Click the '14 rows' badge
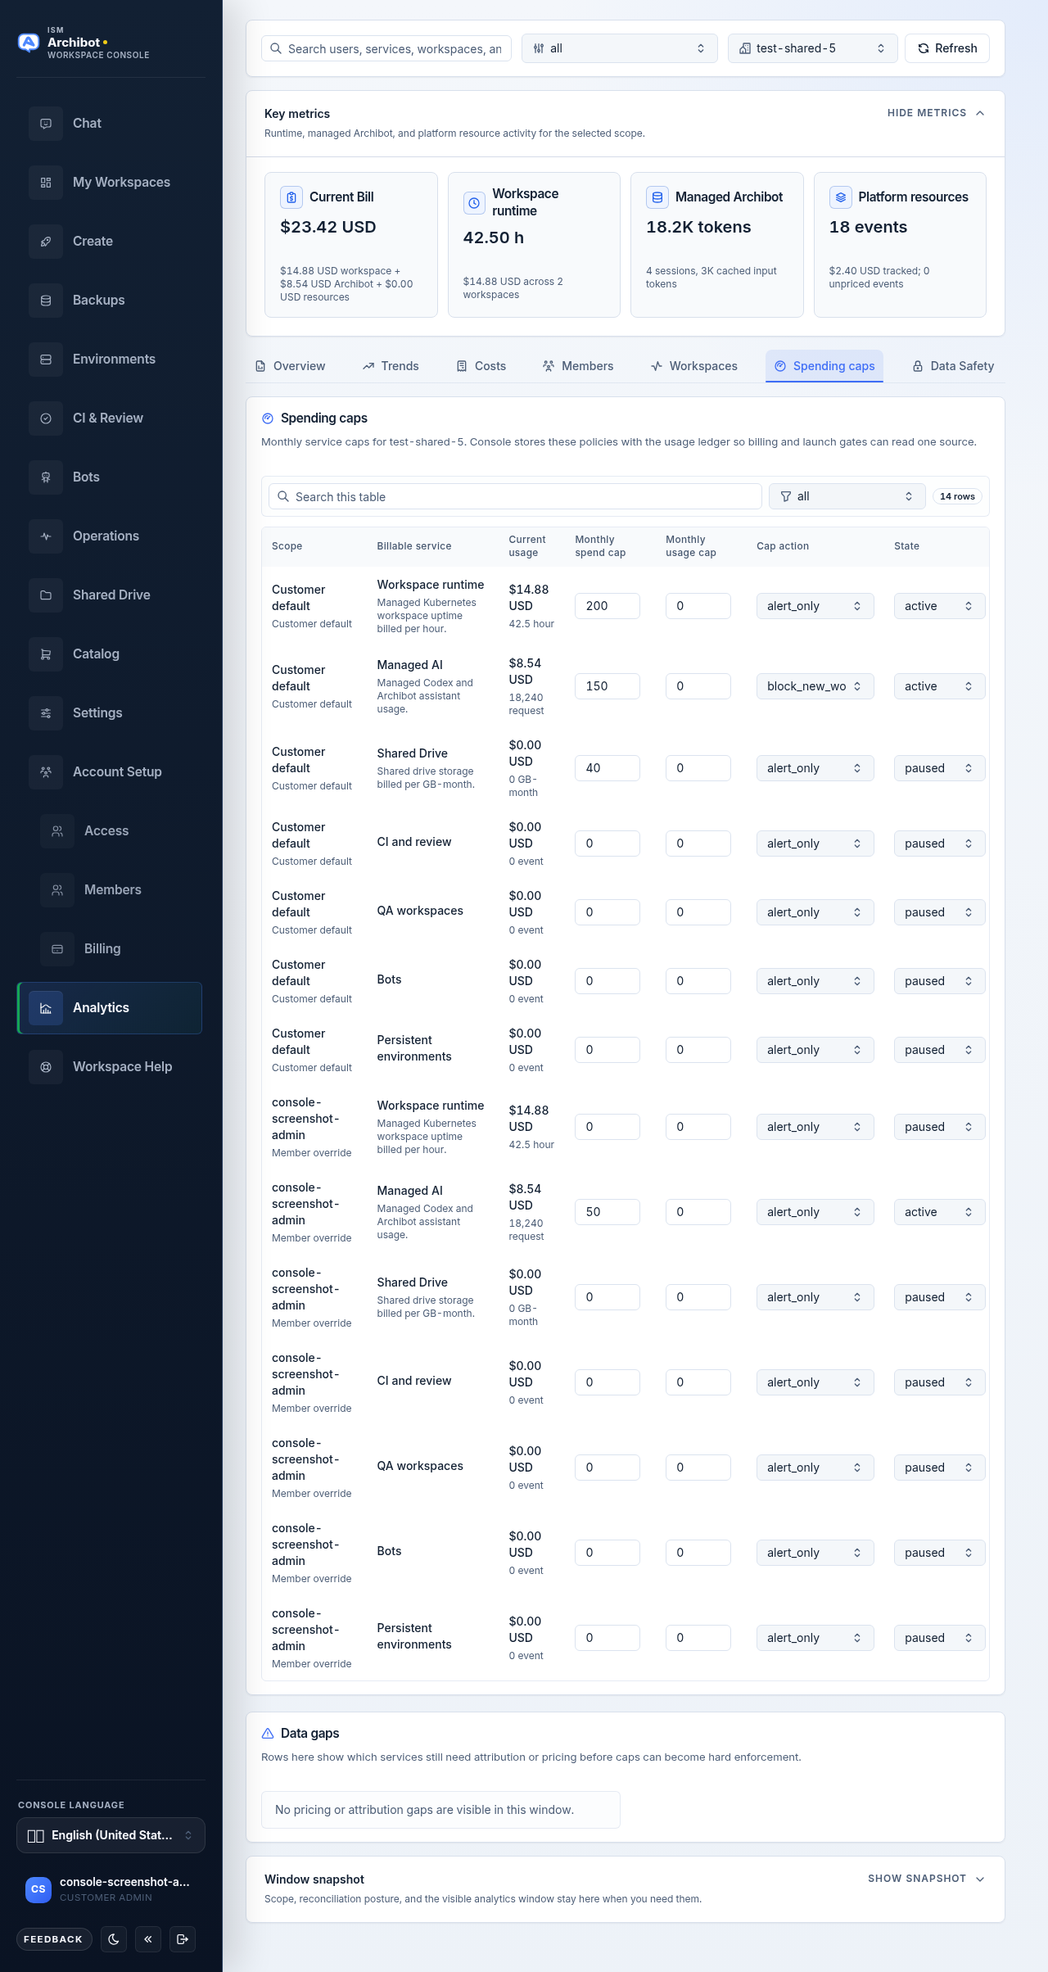1048x1972 pixels. click(x=957, y=496)
